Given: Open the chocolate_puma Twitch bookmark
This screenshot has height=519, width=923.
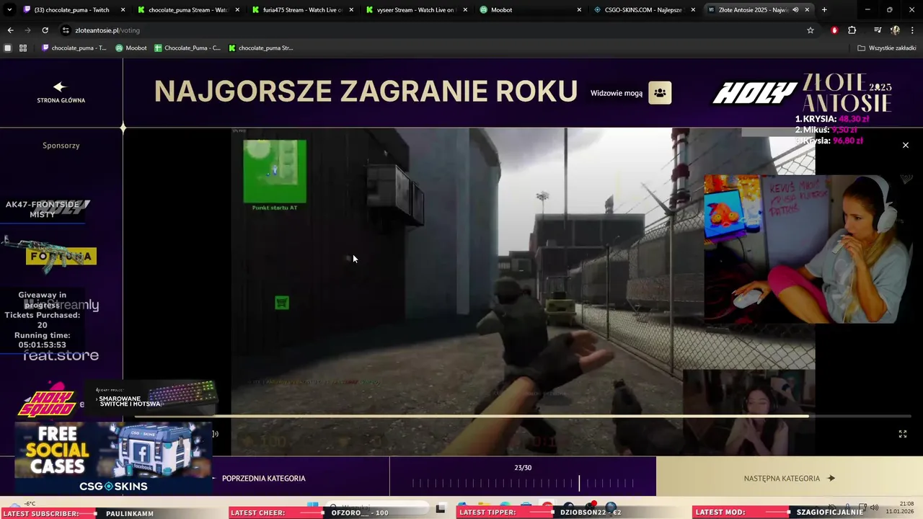Looking at the screenshot, I should coord(74,48).
